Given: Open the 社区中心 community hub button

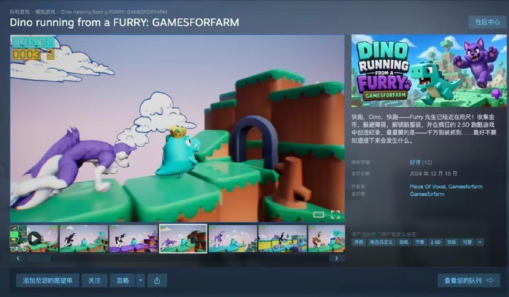Looking at the screenshot, I should [x=487, y=22].
